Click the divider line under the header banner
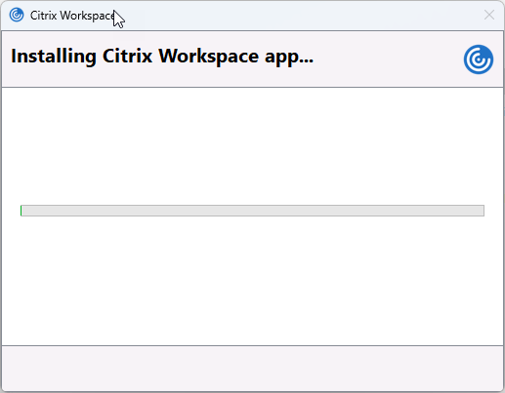Viewport: 505px width, 393px height. coord(252,87)
